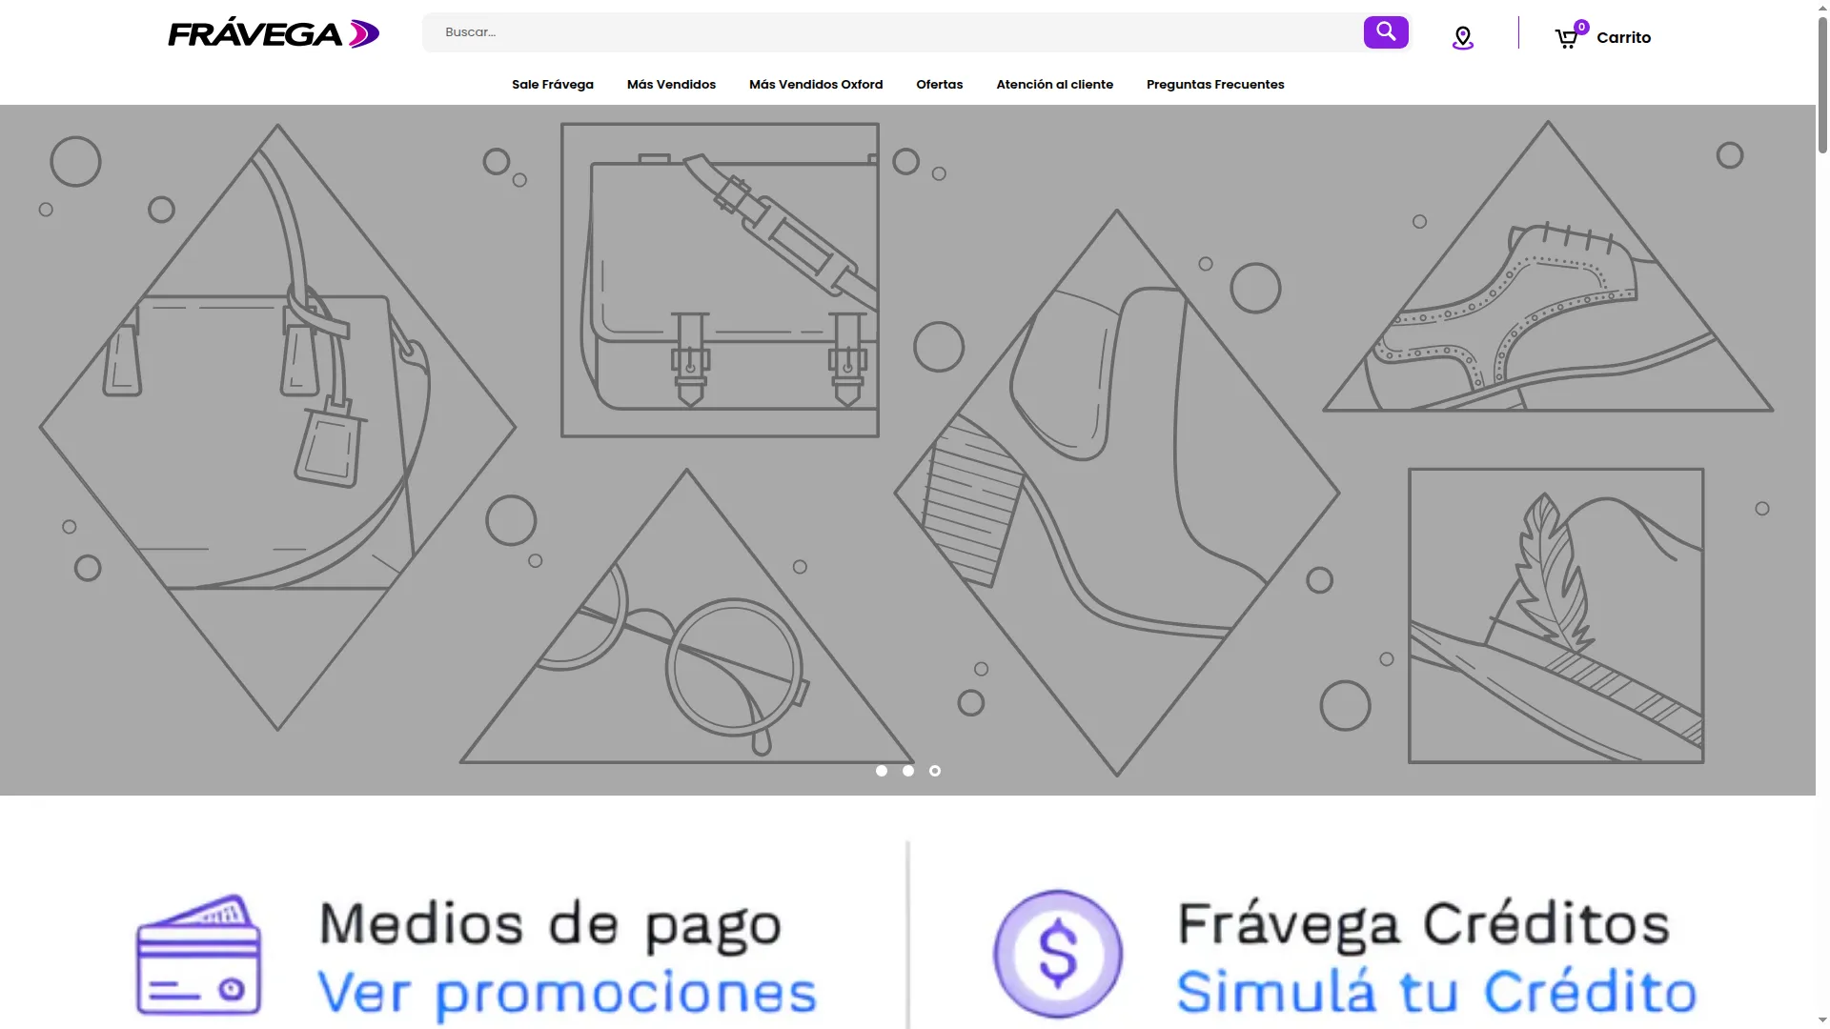Click the hero banner handbag illustration

[277, 427]
